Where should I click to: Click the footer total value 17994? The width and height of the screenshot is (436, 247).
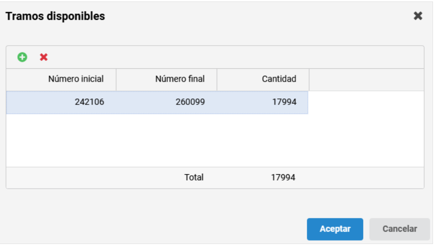pos(283,178)
